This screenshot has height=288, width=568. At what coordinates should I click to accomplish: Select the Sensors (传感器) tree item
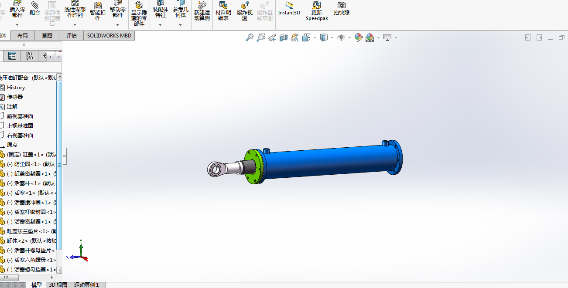(x=12, y=97)
